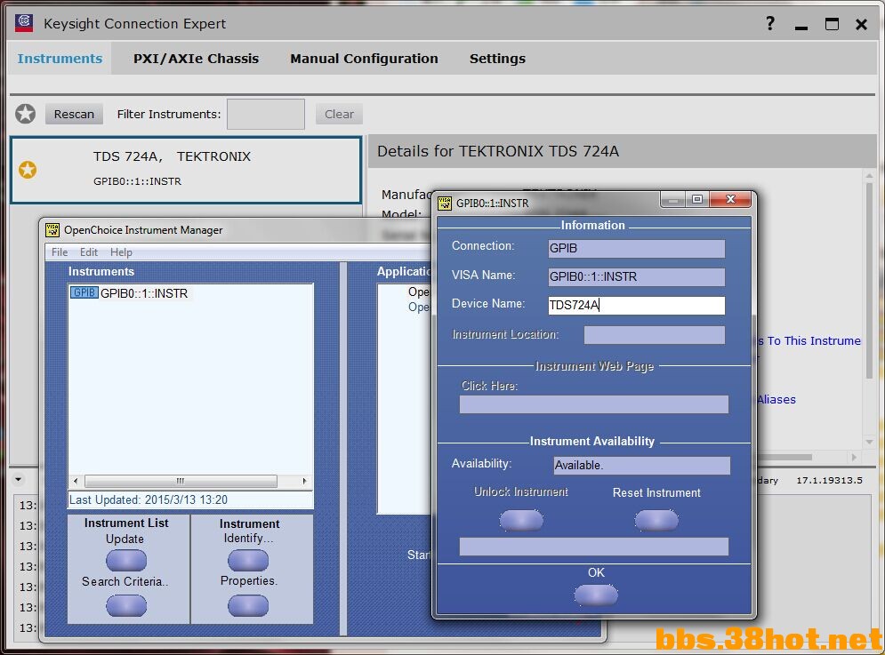885x655 pixels.
Task: Click the VISA Name field
Action: (637, 276)
